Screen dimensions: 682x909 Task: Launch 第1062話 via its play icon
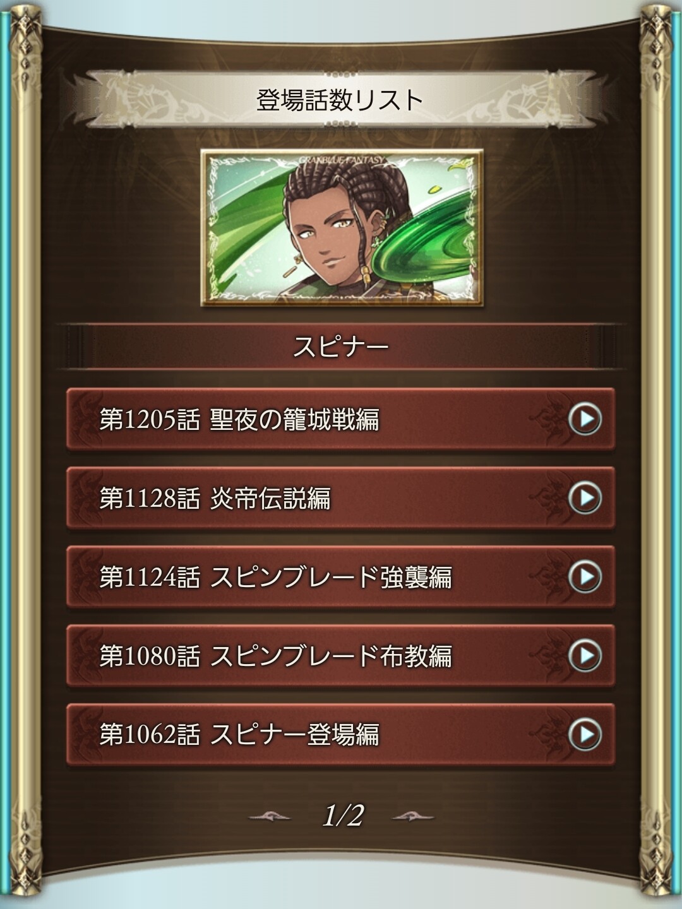pyautogui.click(x=585, y=735)
